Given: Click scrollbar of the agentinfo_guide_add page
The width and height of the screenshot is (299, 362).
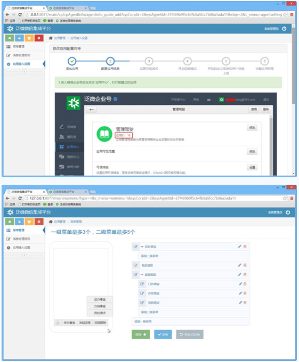Looking at the screenshot, I should [293, 66].
